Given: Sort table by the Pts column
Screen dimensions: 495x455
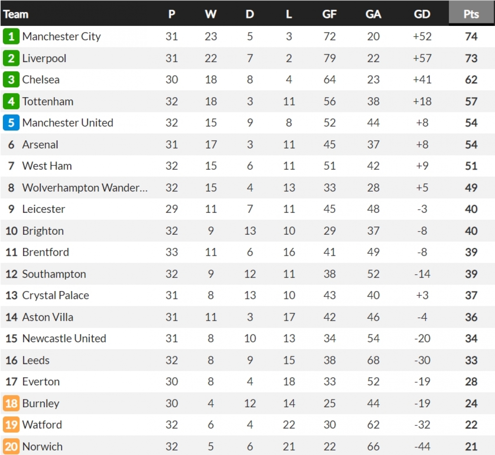Looking at the screenshot, I should (471, 14).
